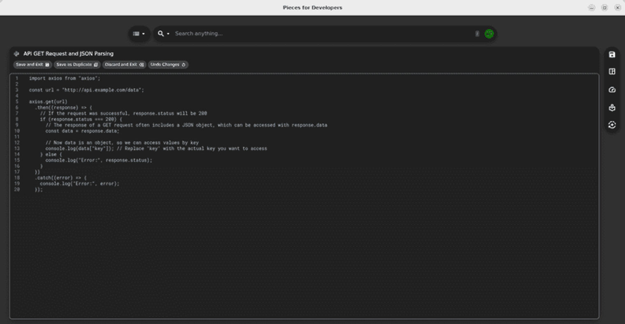This screenshot has width=625, height=324.
Task: Click the speedometer gauge icon
Action: coord(612,90)
